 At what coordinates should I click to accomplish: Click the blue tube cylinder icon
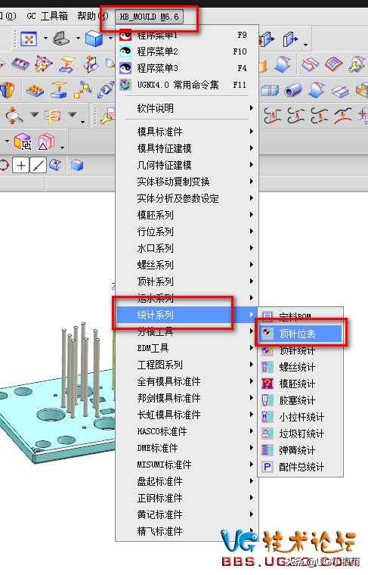coord(293,89)
